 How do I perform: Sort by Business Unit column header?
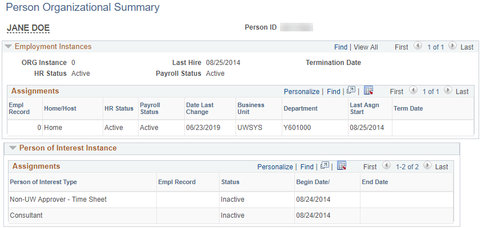(x=251, y=108)
